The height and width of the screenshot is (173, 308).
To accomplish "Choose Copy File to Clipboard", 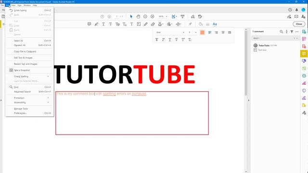I will coord(30,51).
